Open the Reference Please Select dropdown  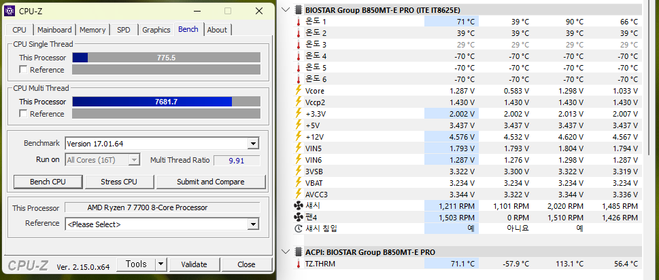(253, 224)
